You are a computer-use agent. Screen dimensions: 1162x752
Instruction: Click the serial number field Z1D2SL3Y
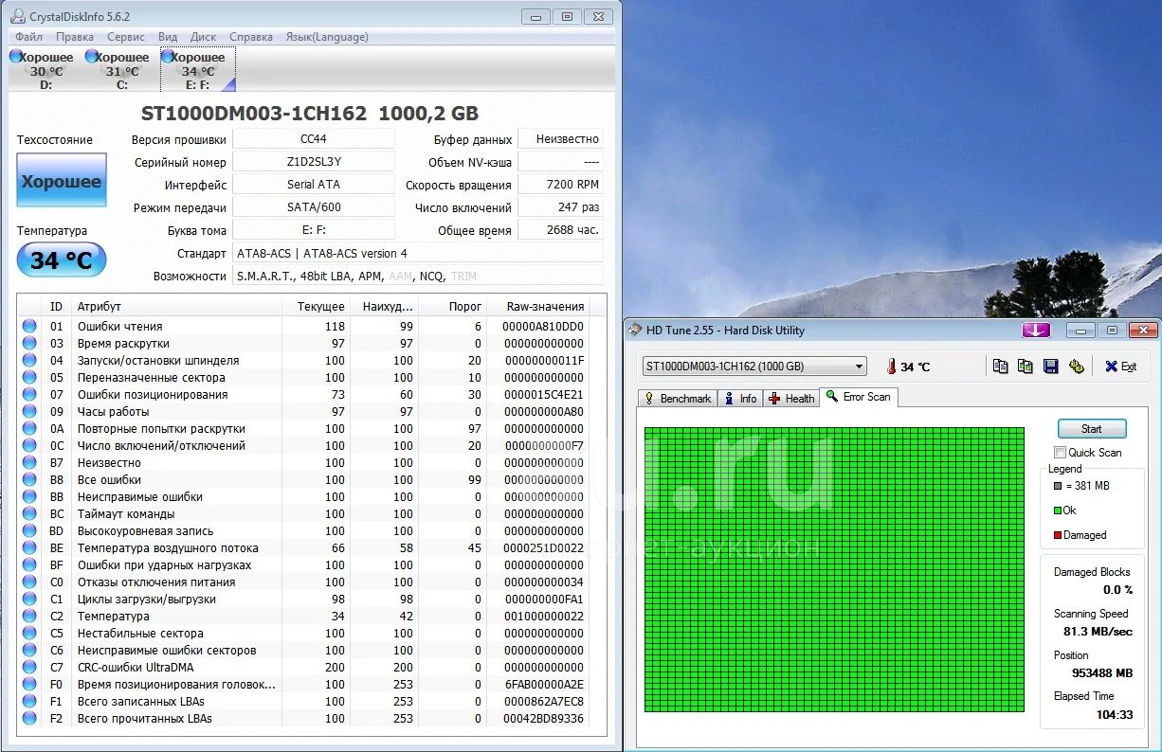(x=314, y=162)
